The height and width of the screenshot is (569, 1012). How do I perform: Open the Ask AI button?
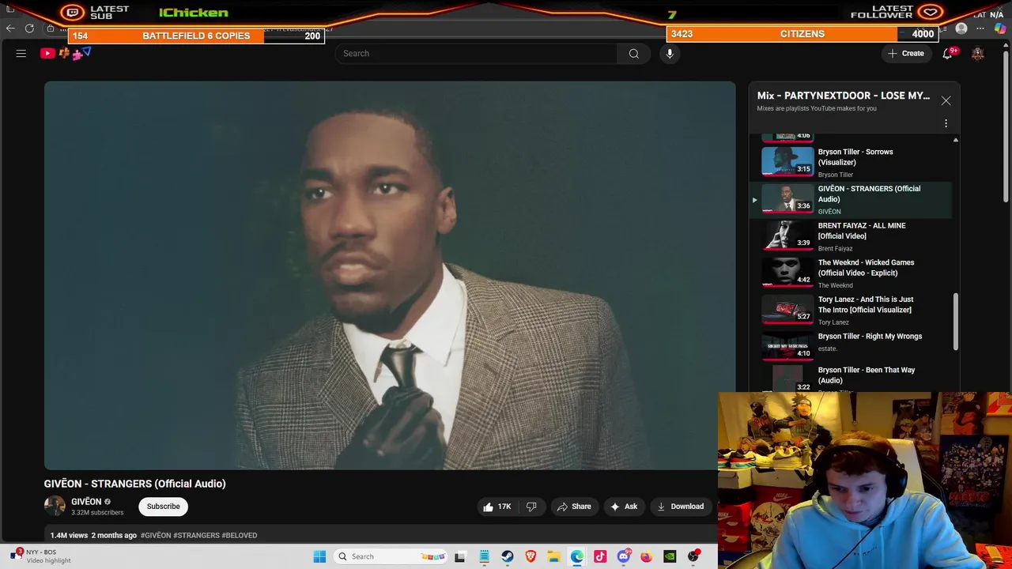[623, 507]
